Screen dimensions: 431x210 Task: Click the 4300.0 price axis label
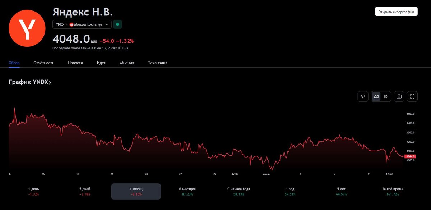[x=411, y=133]
